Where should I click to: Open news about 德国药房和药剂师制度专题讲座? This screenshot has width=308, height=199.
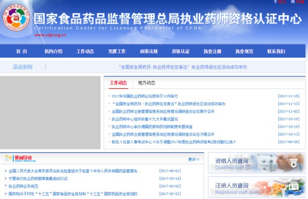[x=152, y=127]
